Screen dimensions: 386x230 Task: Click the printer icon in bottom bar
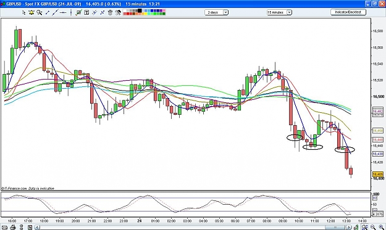(14, 228)
